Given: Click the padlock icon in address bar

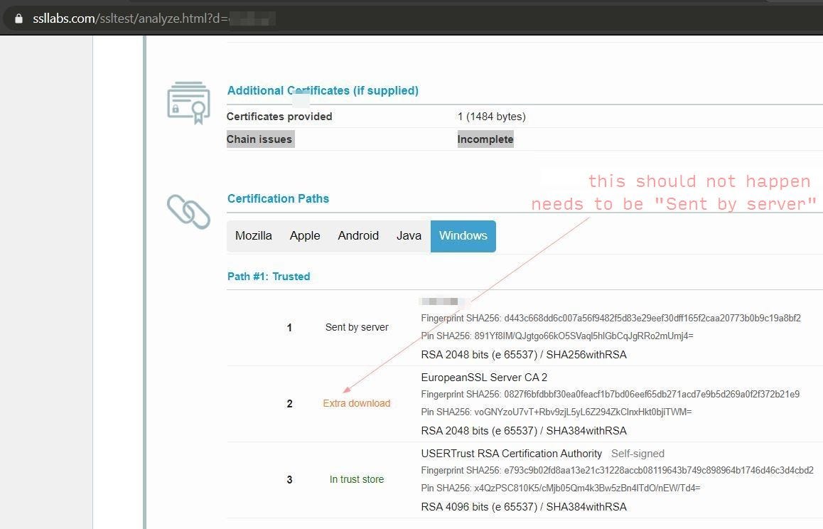Looking at the screenshot, I should tap(19, 19).
